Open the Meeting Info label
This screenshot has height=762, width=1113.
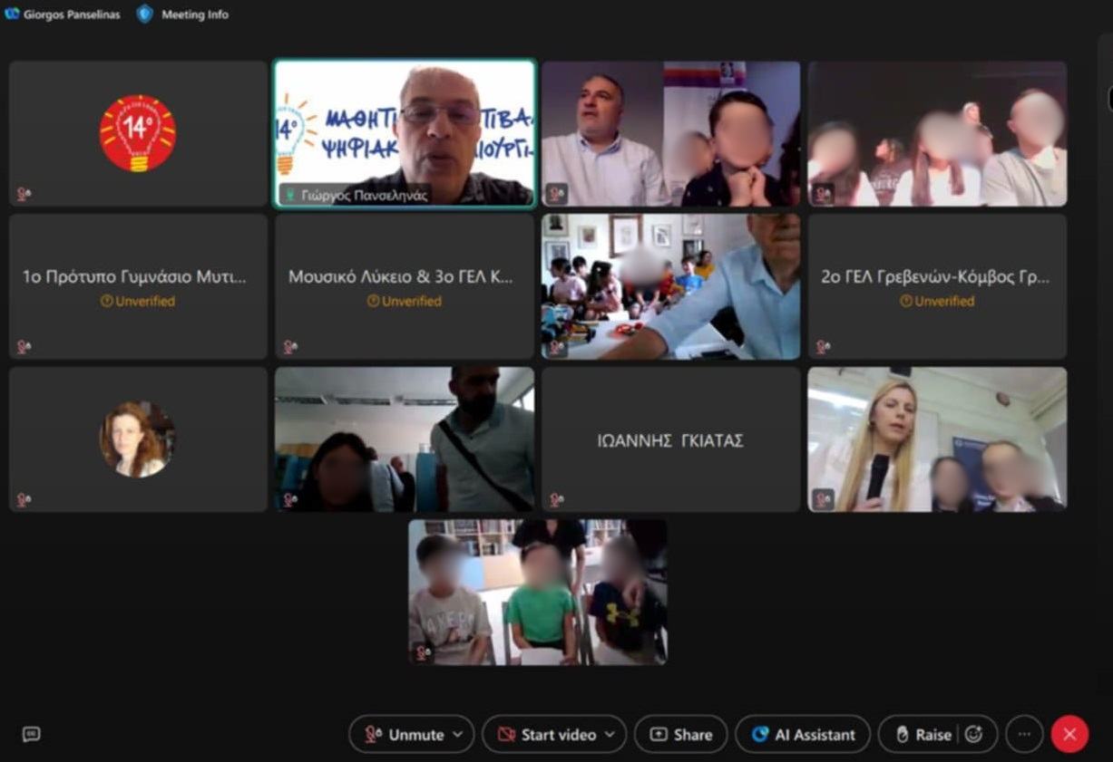pos(194,14)
